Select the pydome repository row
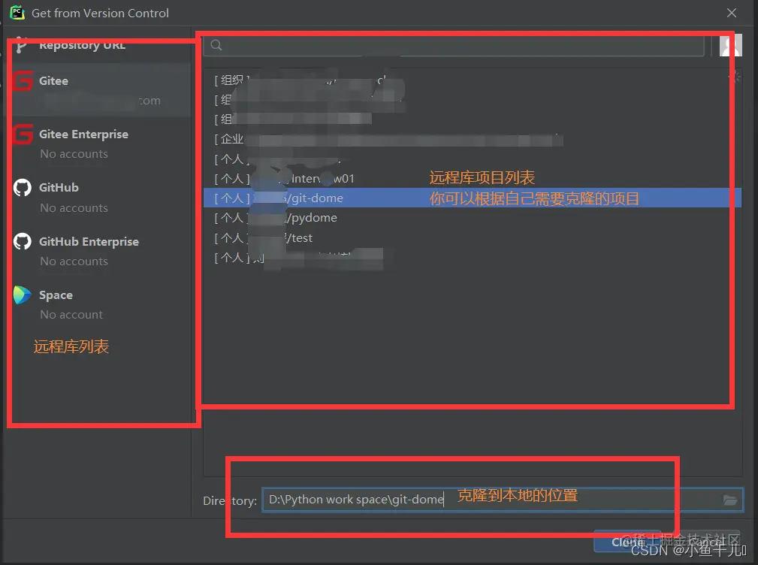 (x=473, y=218)
